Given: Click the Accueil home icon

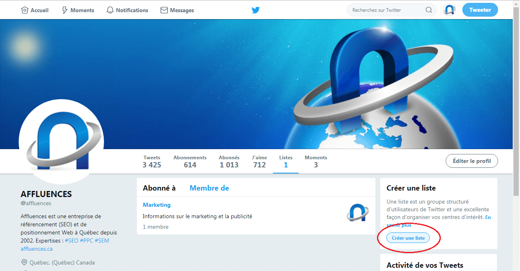Looking at the screenshot, I should click(x=25, y=10).
